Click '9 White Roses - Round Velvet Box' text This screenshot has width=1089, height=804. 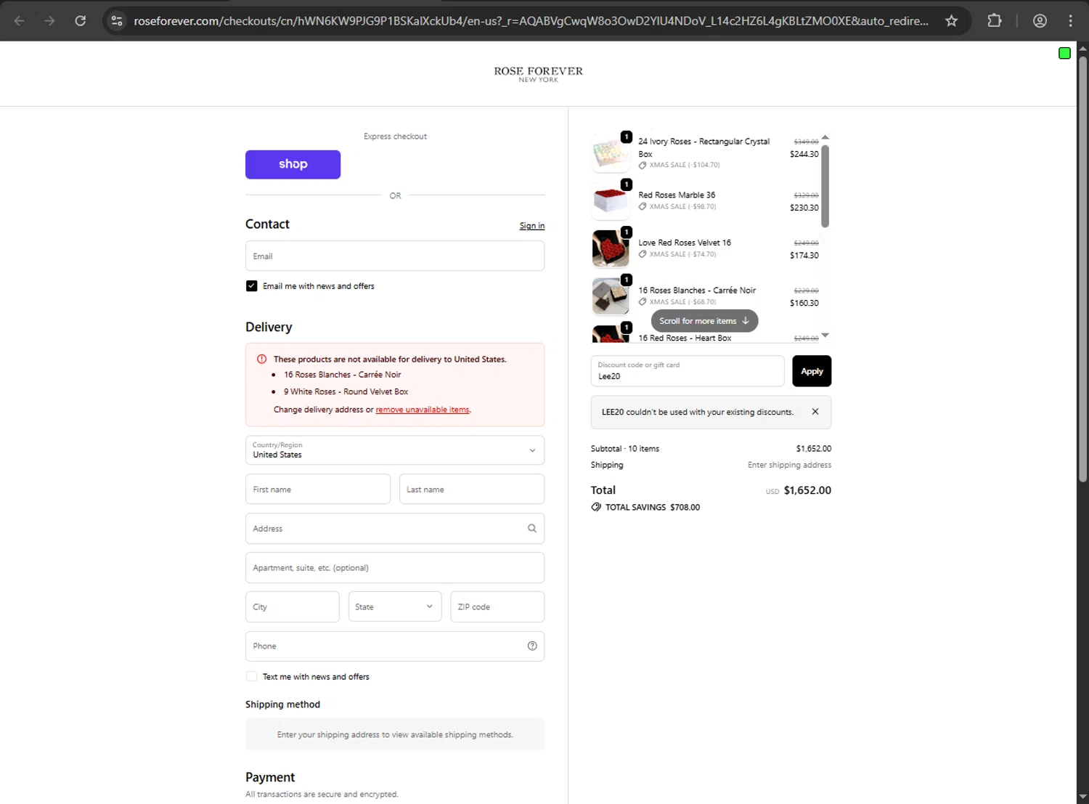coord(346,391)
